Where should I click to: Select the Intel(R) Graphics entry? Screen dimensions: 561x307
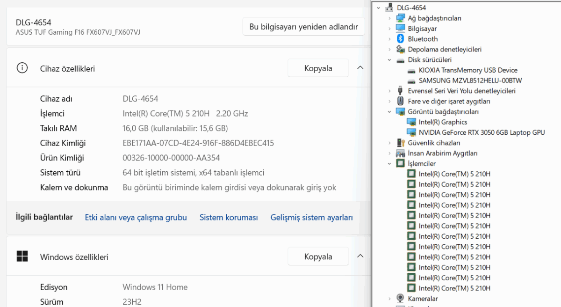[x=443, y=122]
